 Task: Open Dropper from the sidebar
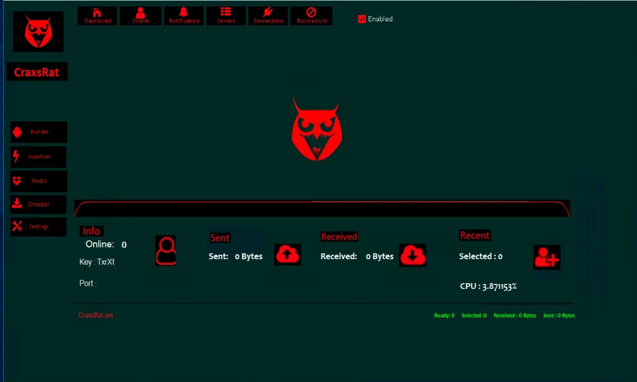[x=39, y=204]
